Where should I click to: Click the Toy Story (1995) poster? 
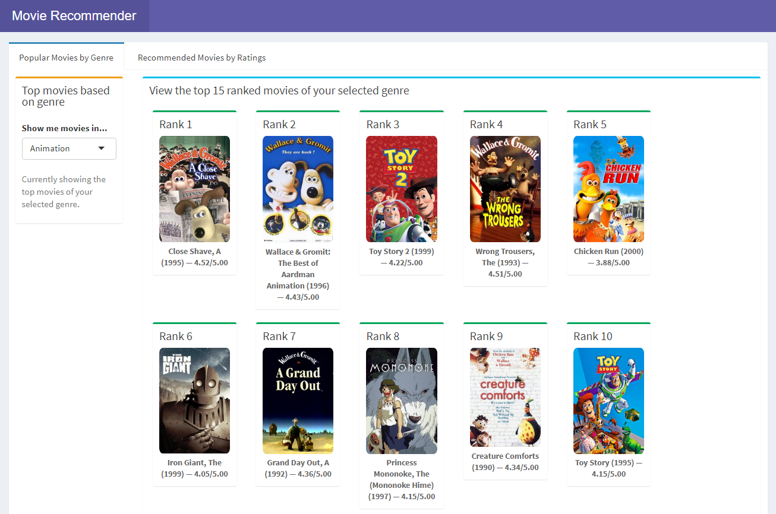tap(608, 401)
